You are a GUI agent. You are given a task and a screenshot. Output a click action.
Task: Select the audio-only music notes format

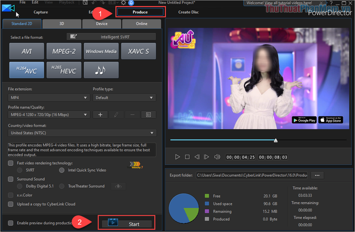[101, 70]
